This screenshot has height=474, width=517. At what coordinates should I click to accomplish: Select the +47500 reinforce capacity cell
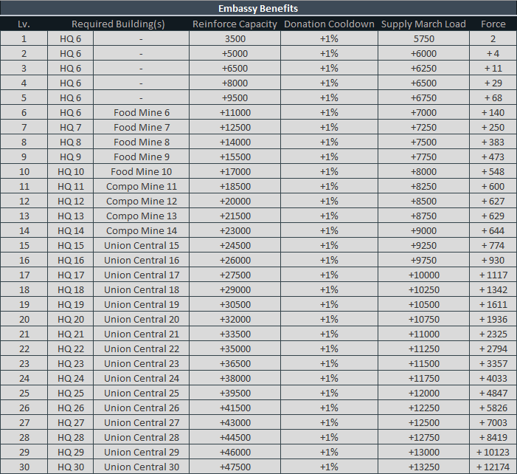pyautogui.click(x=235, y=467)
